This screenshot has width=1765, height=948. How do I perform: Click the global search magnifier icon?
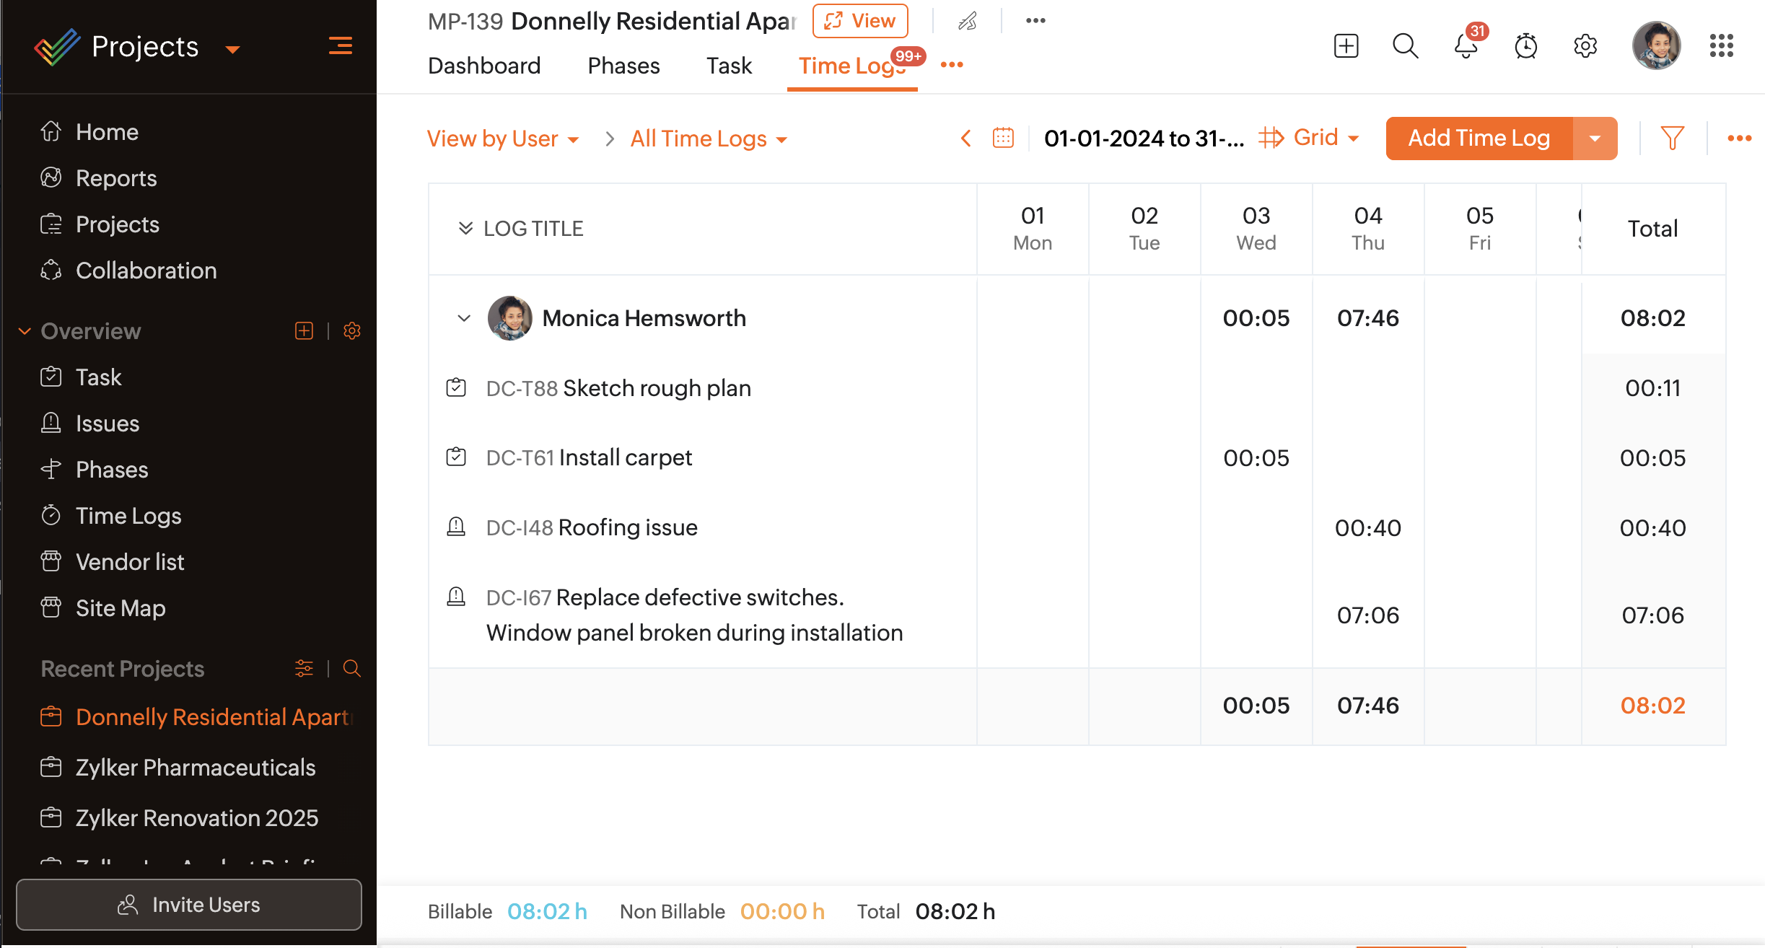[x=1405, y=46]
